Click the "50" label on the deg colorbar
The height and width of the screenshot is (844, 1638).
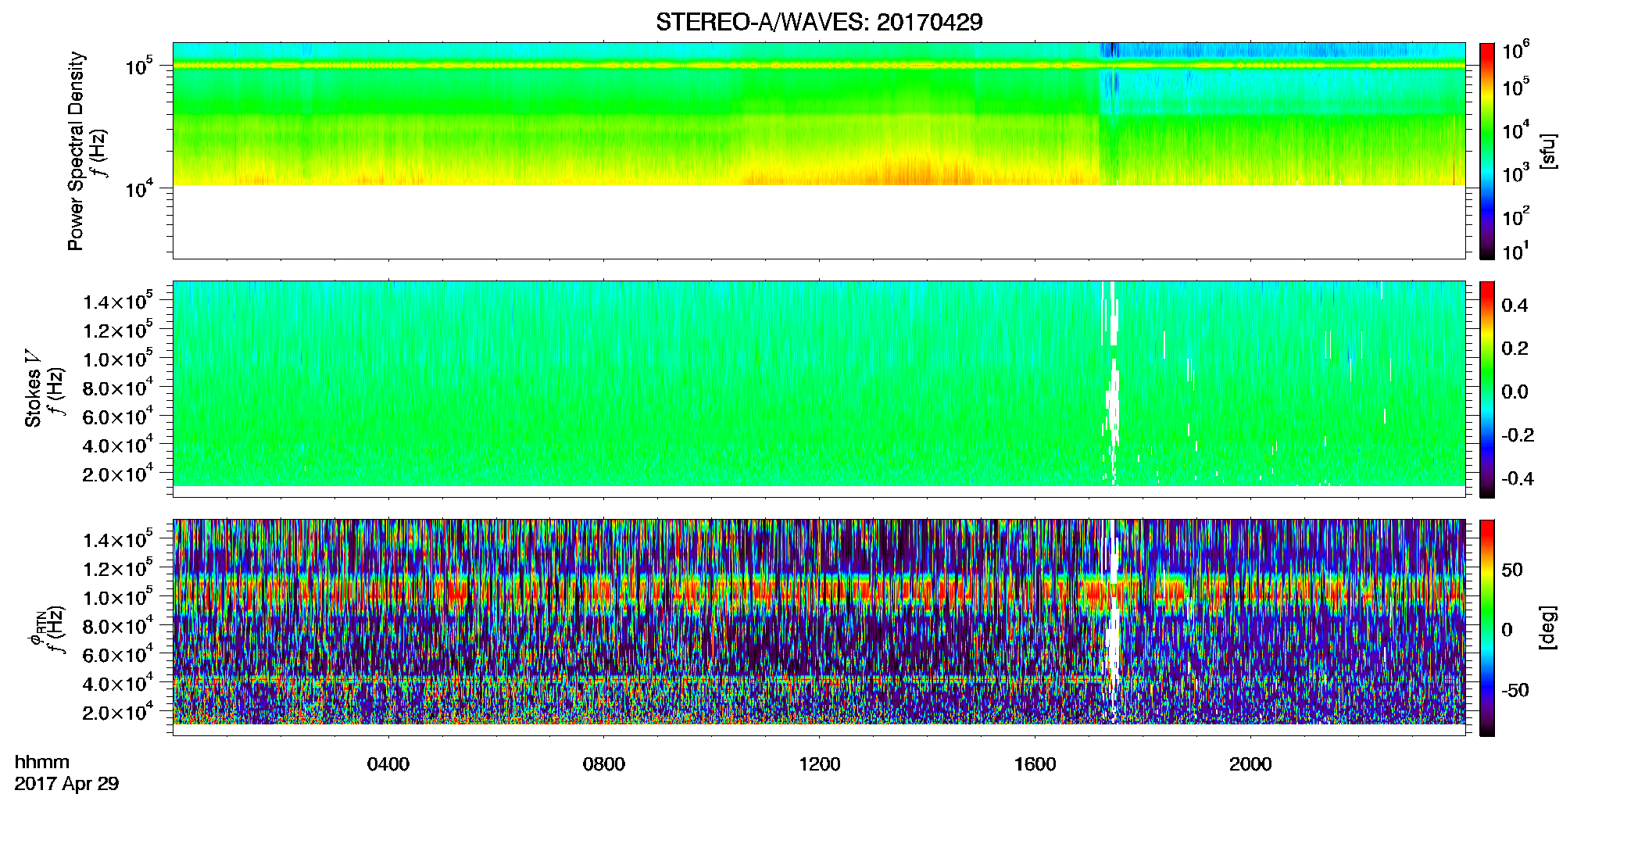click(x=1512, y=570)
